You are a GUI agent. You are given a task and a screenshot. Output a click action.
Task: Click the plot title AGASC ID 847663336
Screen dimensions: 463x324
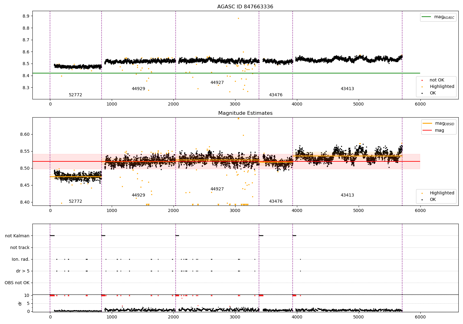245,7
